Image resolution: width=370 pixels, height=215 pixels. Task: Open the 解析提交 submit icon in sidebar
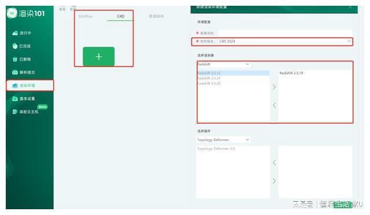coord(15,72)
